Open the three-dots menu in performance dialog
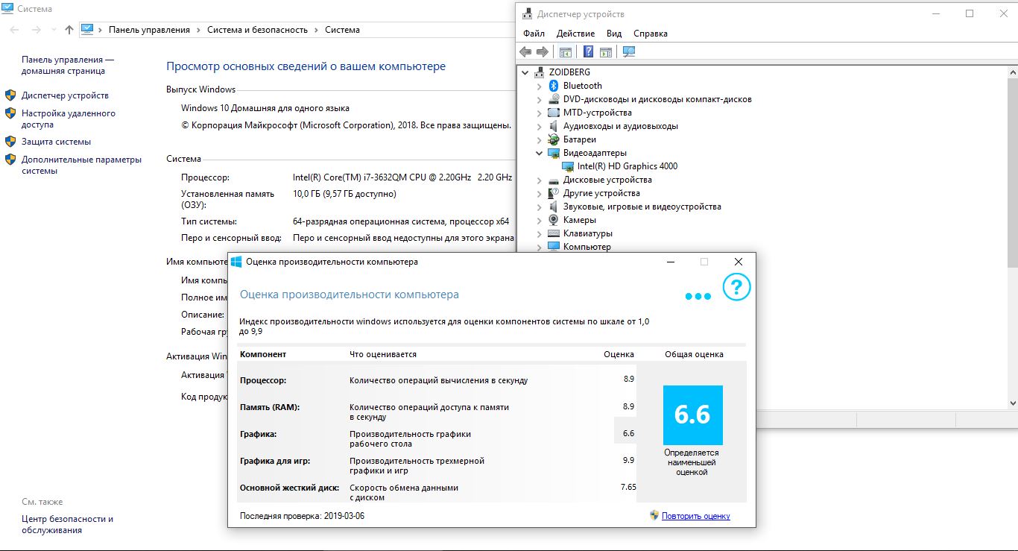 coord(698,297)
